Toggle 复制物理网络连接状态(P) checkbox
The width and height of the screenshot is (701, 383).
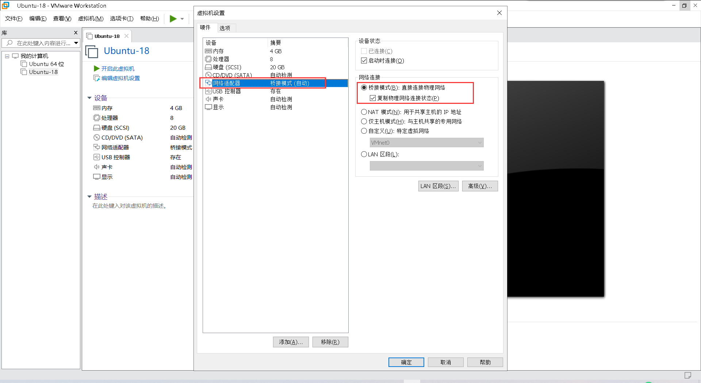[373, 98]
